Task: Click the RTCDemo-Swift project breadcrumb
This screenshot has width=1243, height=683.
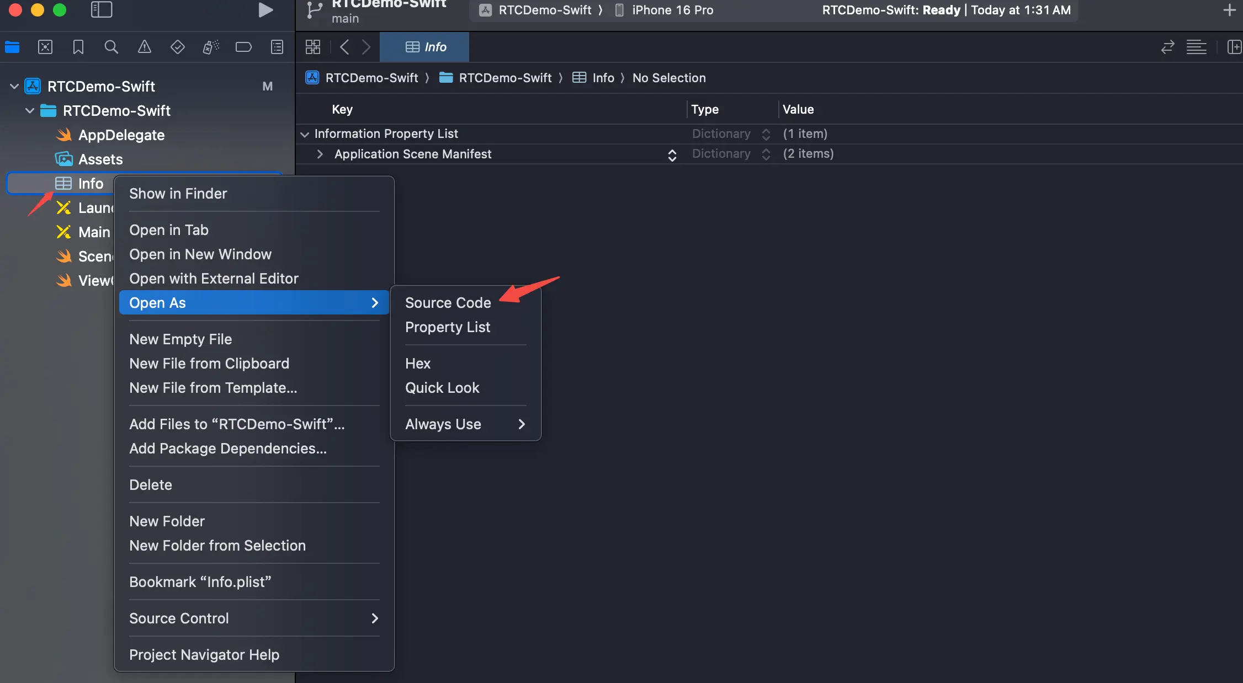Action: tap(362, 78)
